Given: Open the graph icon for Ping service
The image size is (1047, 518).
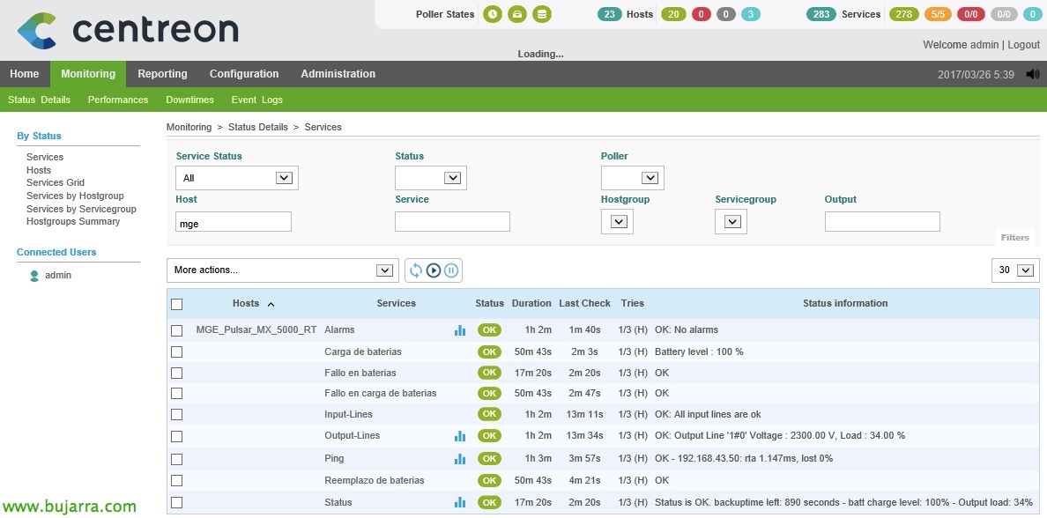Looking at the screenshot, I should click(x=459, y=459).
